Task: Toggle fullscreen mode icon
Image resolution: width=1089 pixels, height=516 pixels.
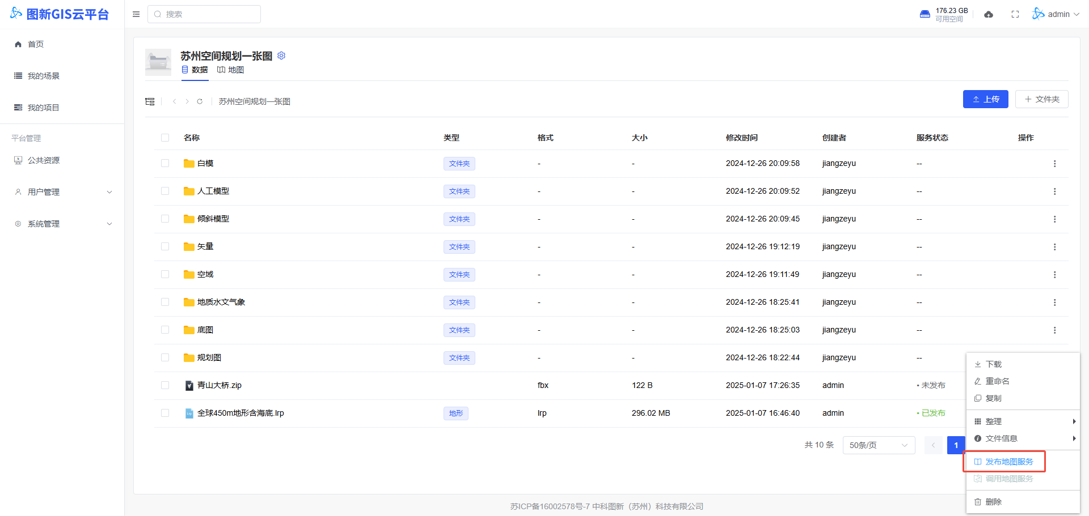Action: pos(1015,14)
